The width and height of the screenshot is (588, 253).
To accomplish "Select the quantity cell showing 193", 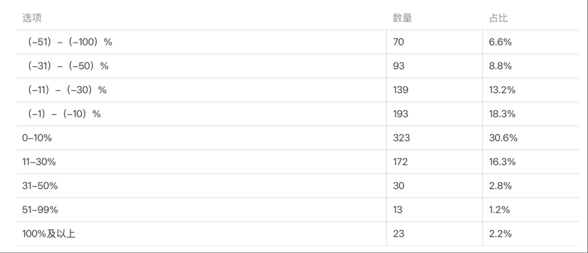I will [401, 114].
